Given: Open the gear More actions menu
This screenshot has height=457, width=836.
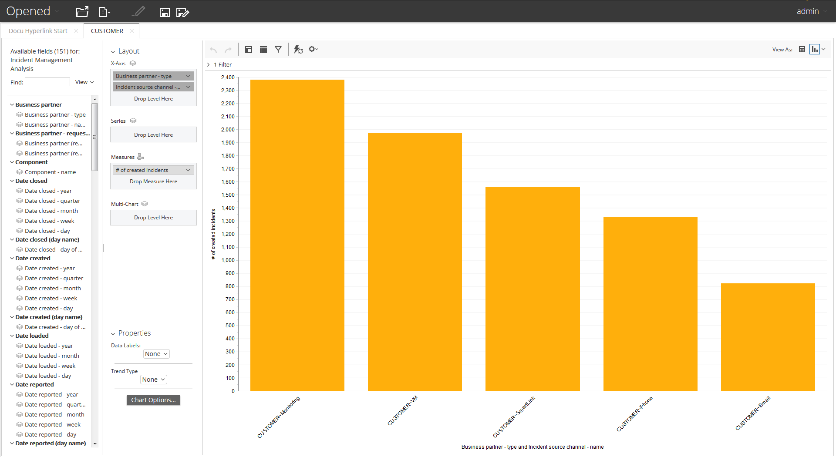Looking at the screenshot, I should (x=313, y=49).
